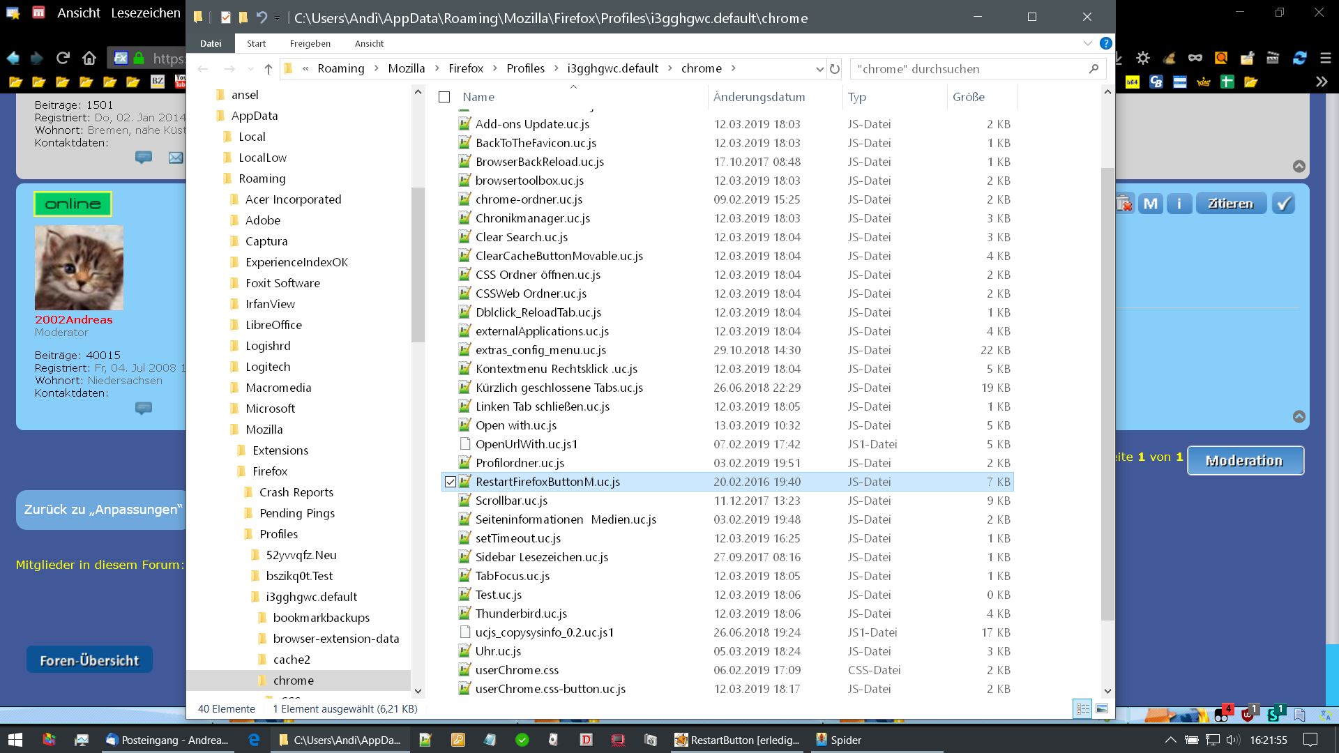Click the Moderation button
The width and height of the screenshot is (1339, 753).
1245,460
